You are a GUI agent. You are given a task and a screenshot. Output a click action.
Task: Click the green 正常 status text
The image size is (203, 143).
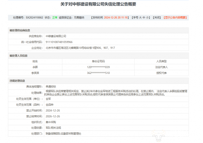click(x=55, y=17)
